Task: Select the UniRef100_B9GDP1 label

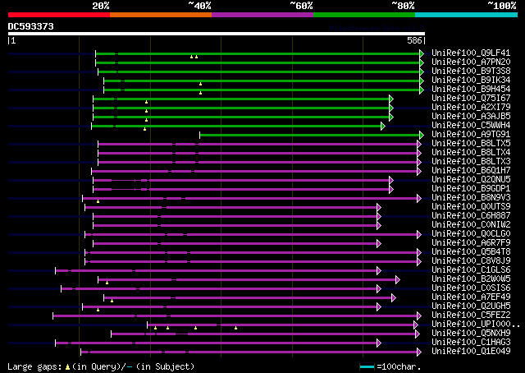Action: click(x=471, y=189)
